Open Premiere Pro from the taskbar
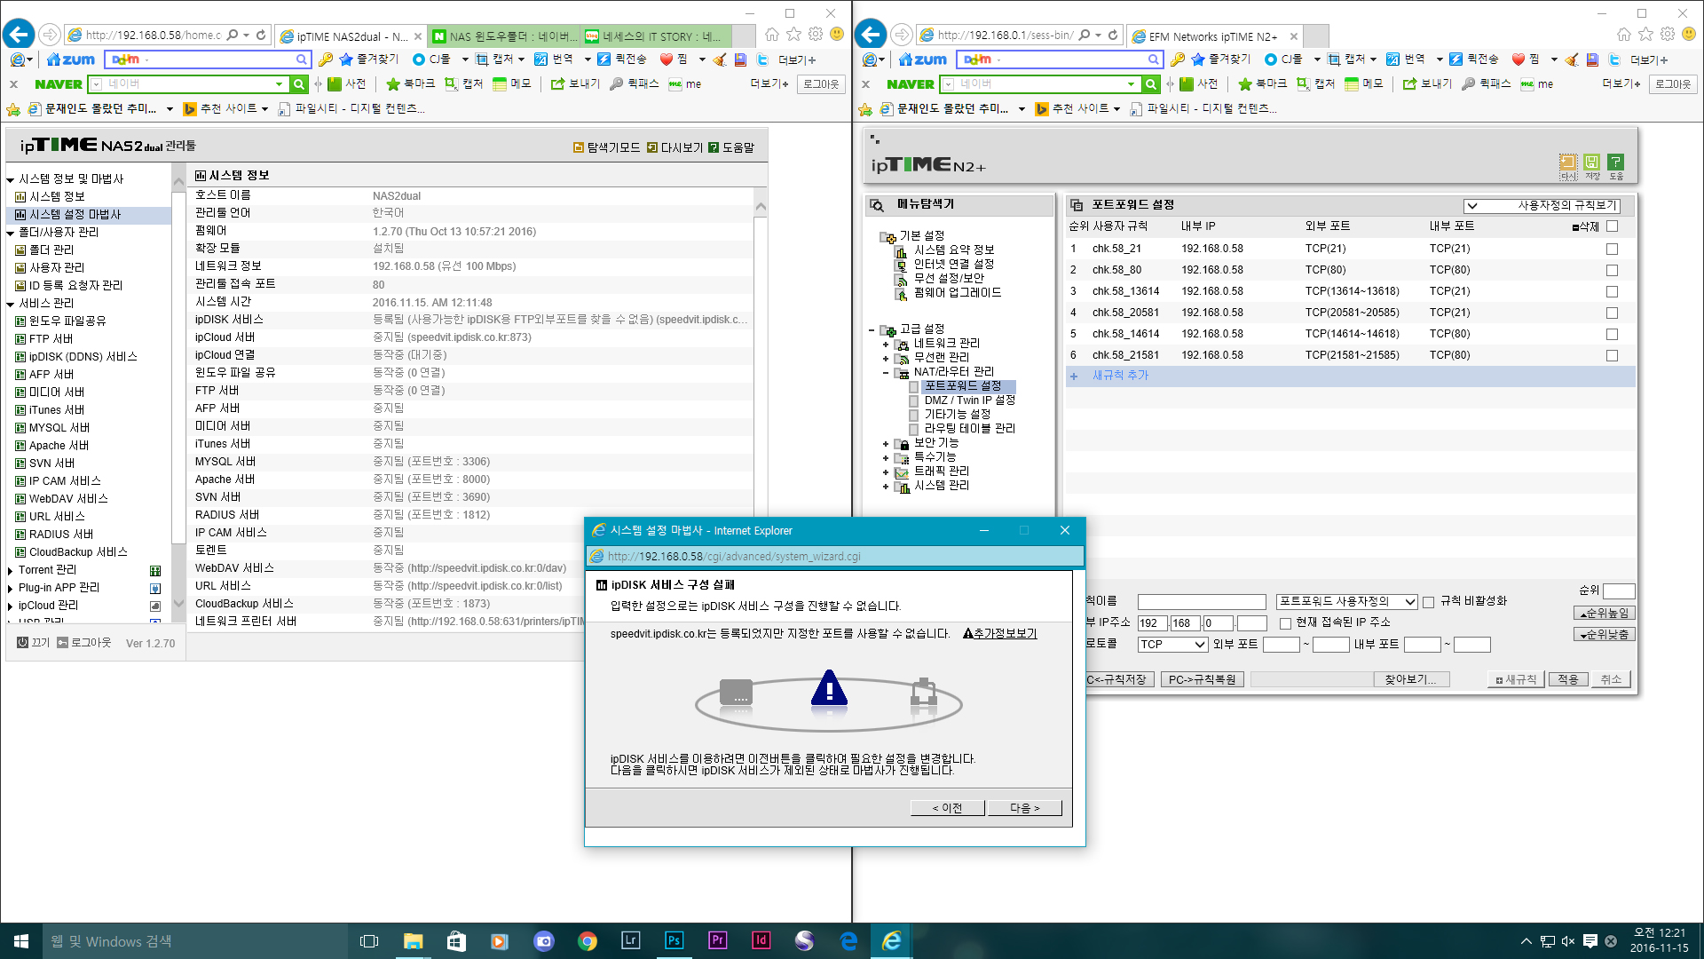The width and height of the screenshot is (1704, 959). (x=717, y=940)
